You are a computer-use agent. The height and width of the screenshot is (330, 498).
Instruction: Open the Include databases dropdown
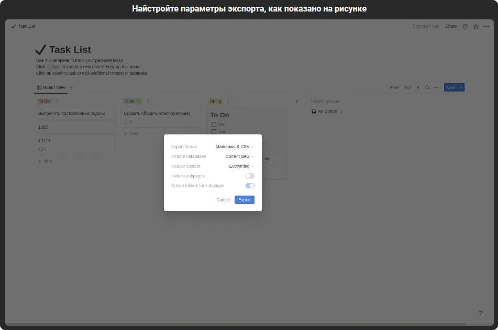pos(240,156)
